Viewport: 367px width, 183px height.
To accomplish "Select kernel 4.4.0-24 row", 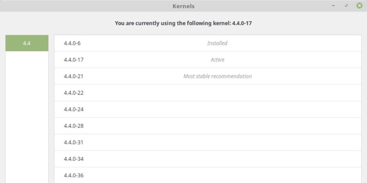I will pos(74,109).
